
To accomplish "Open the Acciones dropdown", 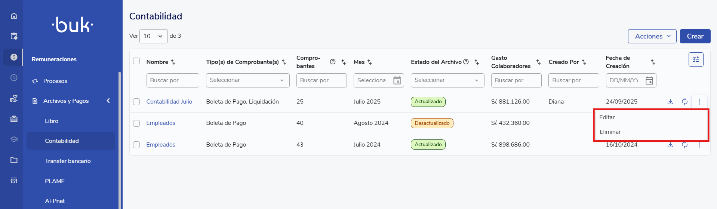I will pos(652,36).
